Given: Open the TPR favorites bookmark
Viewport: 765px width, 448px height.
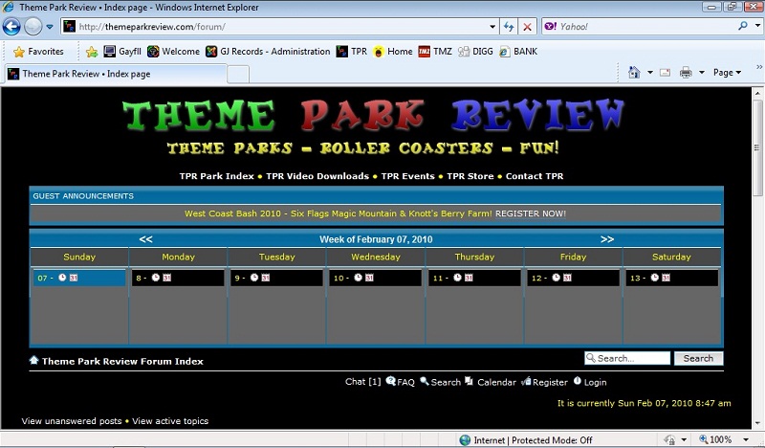Looking at the screenshot, I should pos(352,52).
